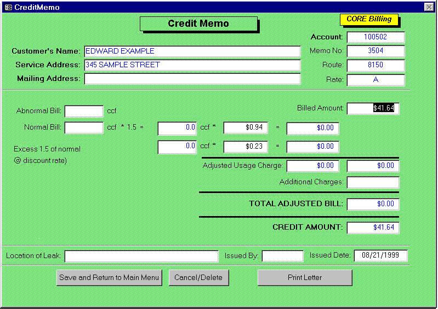Select the Service Address field
This screenshot has height=309, width=438.
point(192,65)
